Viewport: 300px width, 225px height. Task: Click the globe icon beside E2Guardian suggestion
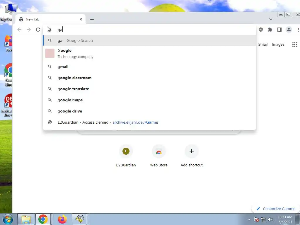50,122
